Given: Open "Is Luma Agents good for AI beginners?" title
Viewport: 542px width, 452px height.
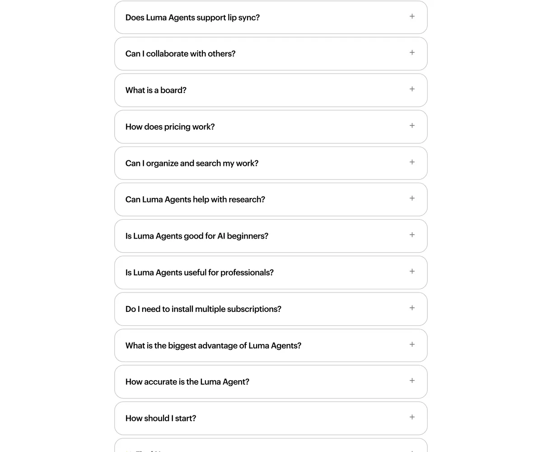Looking at the screenshot, I should (x=197, y=236).
